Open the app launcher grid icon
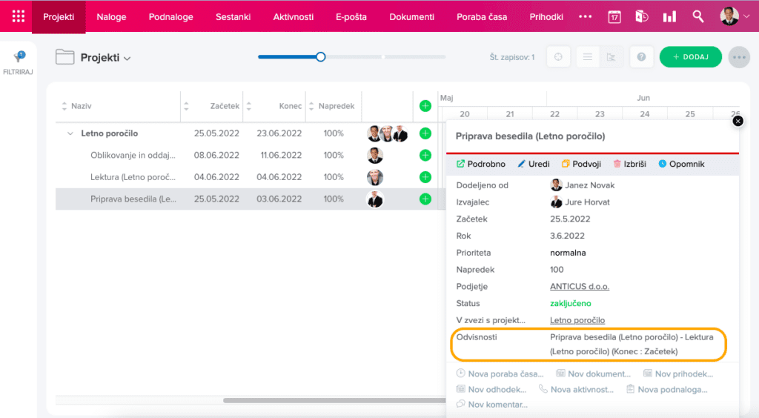This screenshot has height=418, width=759. (19, 16)
